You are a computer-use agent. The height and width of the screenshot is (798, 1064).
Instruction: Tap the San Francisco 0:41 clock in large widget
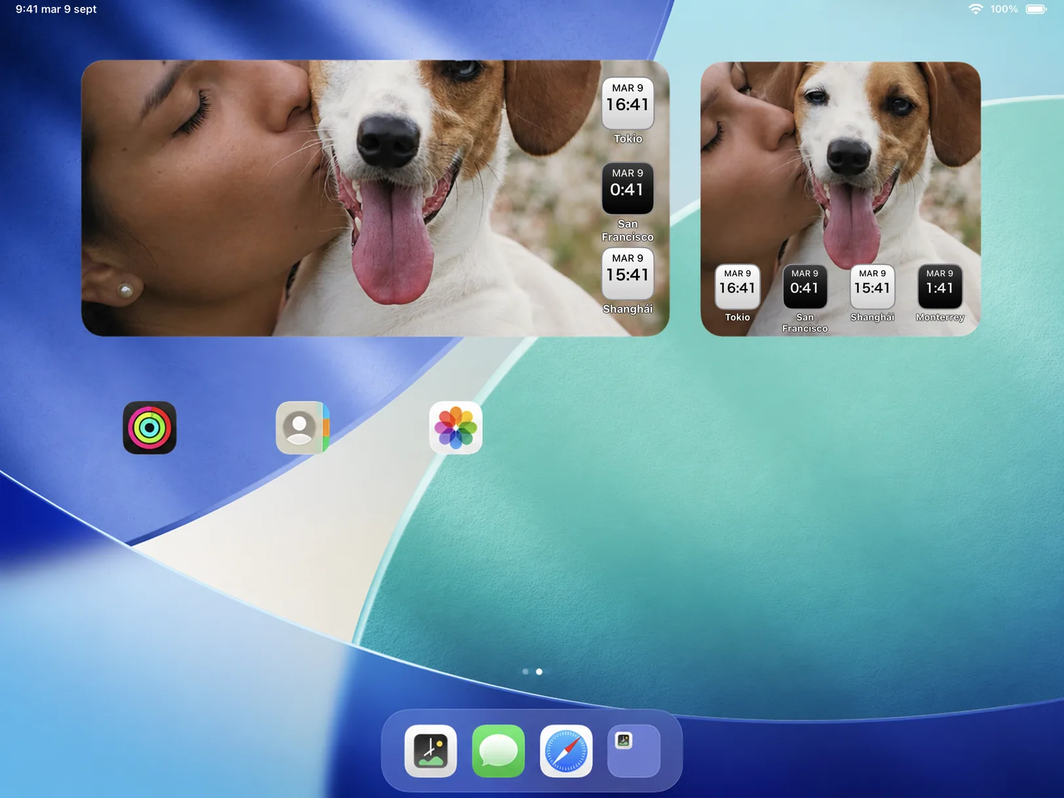628,188
